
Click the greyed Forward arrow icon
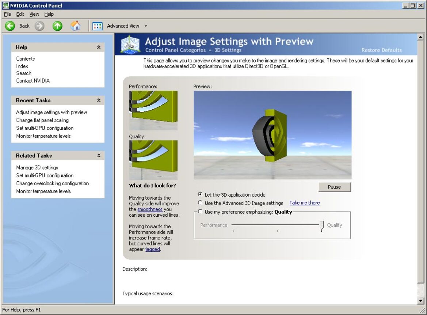pos(39,26)
